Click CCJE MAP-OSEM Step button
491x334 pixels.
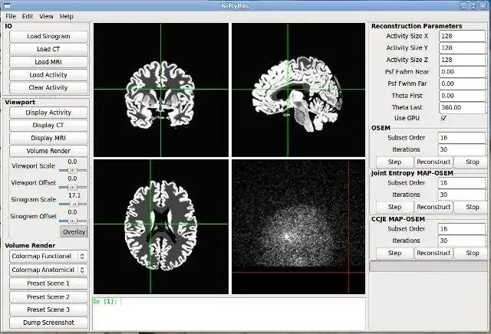pyautogui.click(x=394, y=253)
